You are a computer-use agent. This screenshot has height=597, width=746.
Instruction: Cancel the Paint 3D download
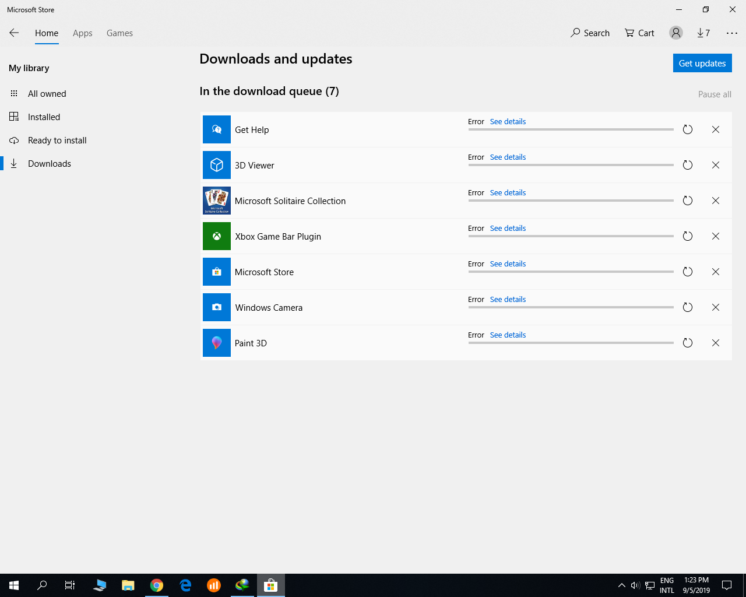click(716, 343)
